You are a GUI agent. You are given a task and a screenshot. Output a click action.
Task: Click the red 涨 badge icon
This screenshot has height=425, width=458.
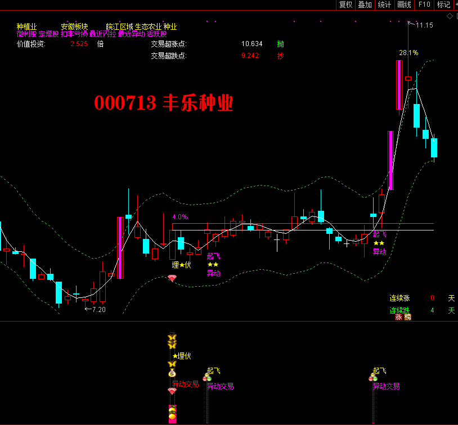pyautogui.click(x=399, y=317)
